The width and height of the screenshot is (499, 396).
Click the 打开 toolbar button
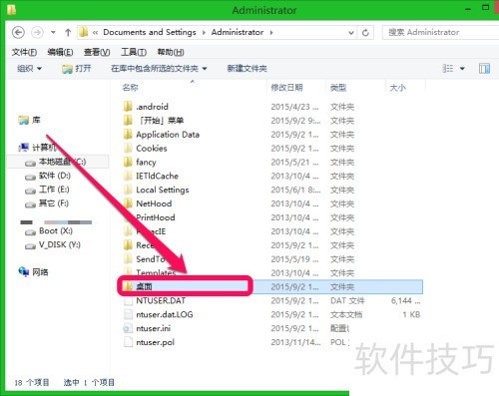tap(77, 69)
